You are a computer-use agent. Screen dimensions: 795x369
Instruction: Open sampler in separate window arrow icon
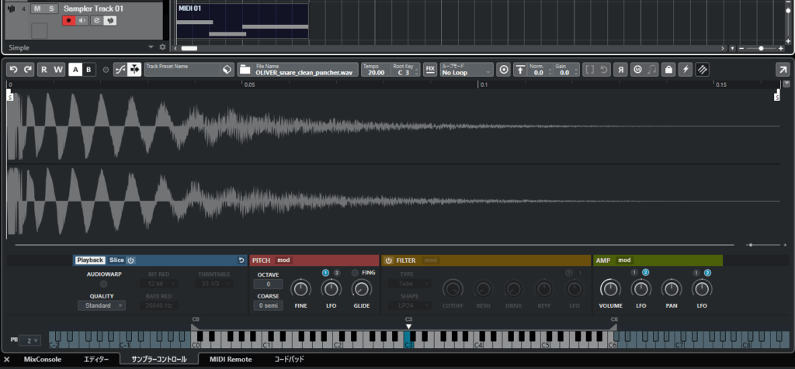coord(783,69)
